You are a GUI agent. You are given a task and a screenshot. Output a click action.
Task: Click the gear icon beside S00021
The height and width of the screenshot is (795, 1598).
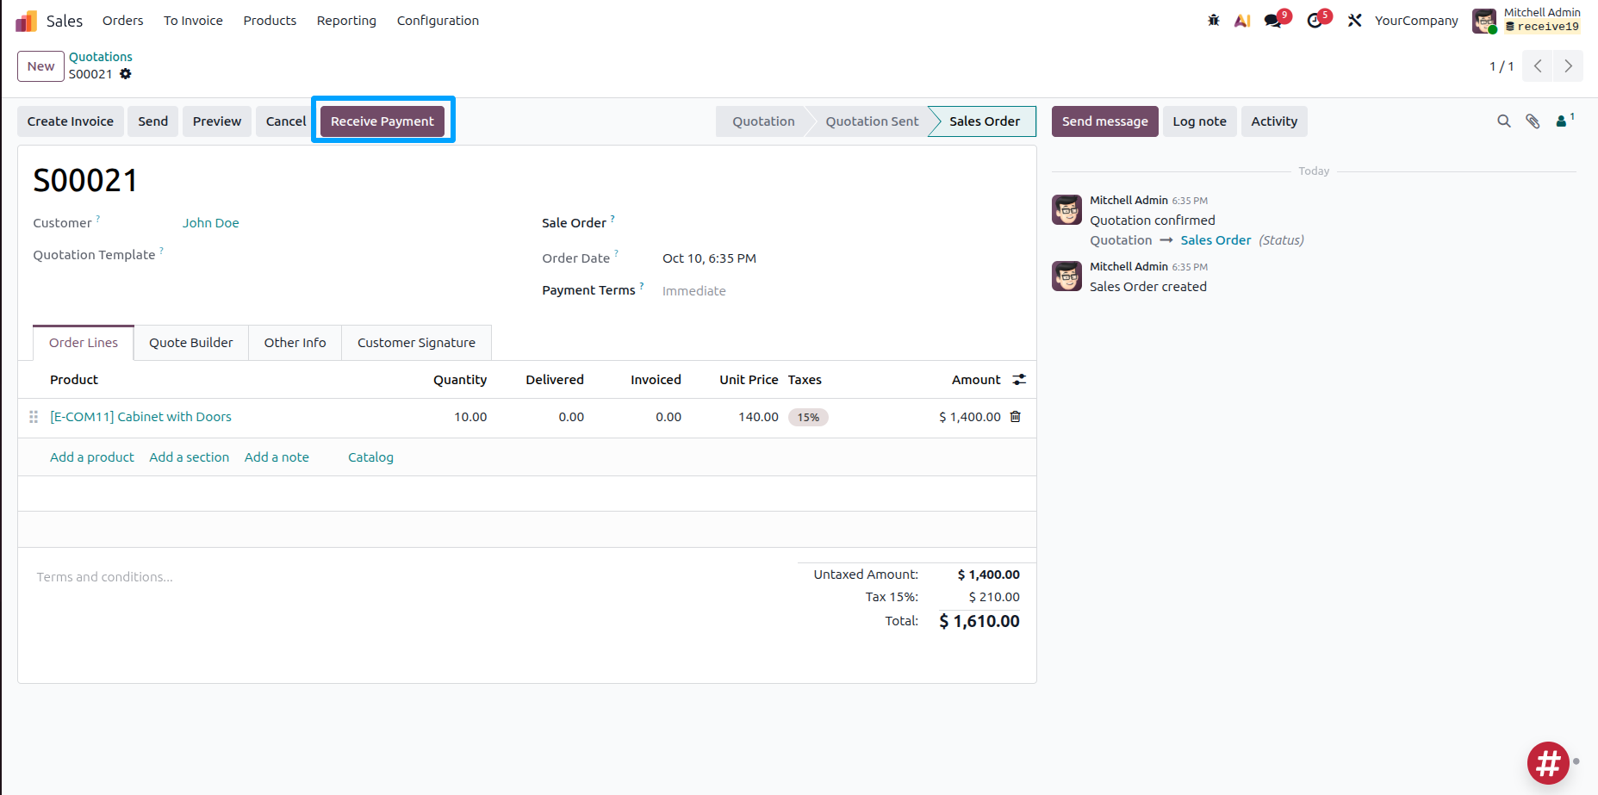pyautogui.click(x=126, y=74)
